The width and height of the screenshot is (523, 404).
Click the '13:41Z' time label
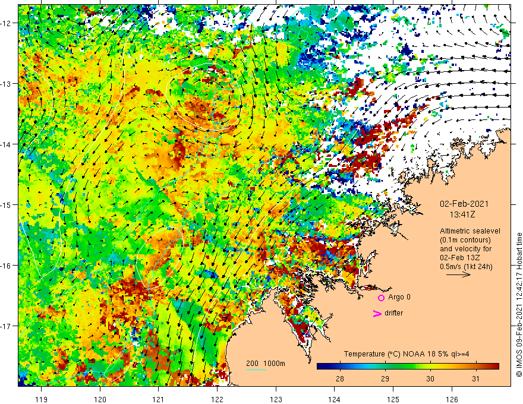462,214
